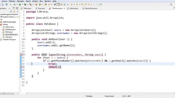Click the Writable status bar field
The width and height of the screenshot is (175, 98).
[89, 96]
